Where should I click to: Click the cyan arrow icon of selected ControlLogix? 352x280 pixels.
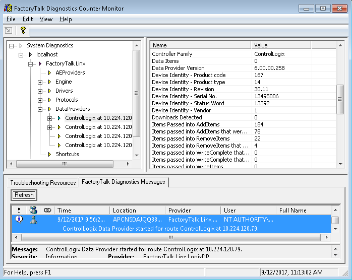[59, 118]
